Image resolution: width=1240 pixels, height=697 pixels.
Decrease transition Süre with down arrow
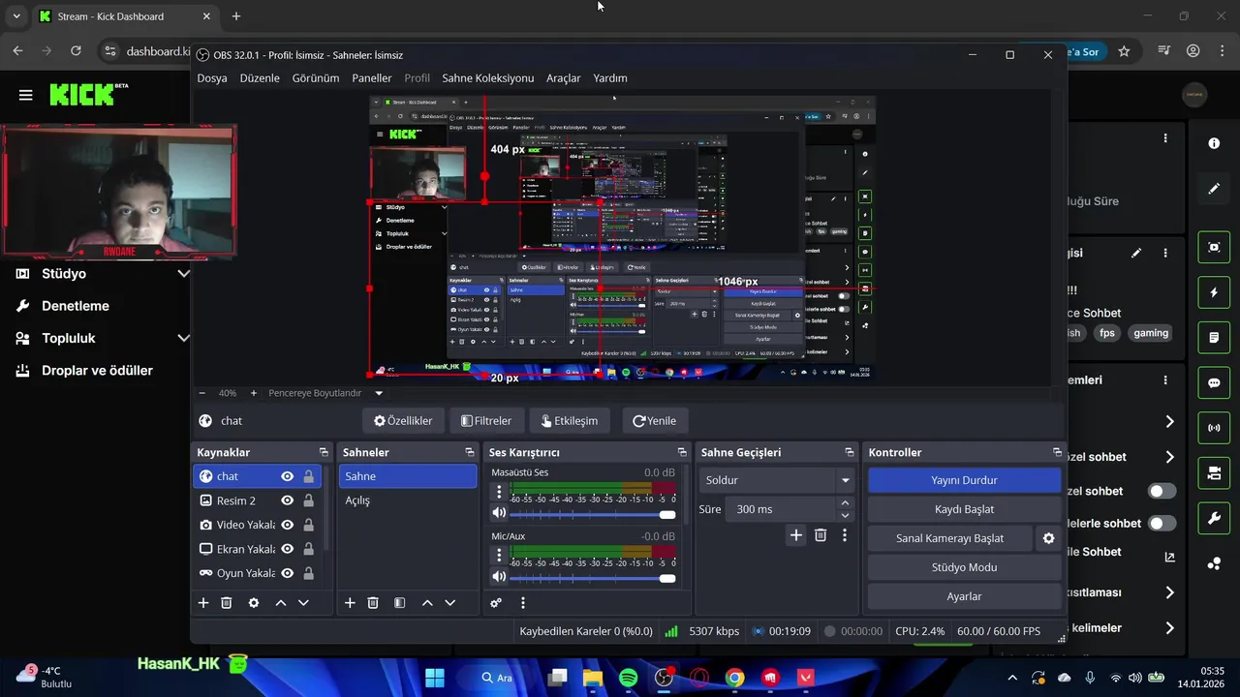[x=846, y=515]
